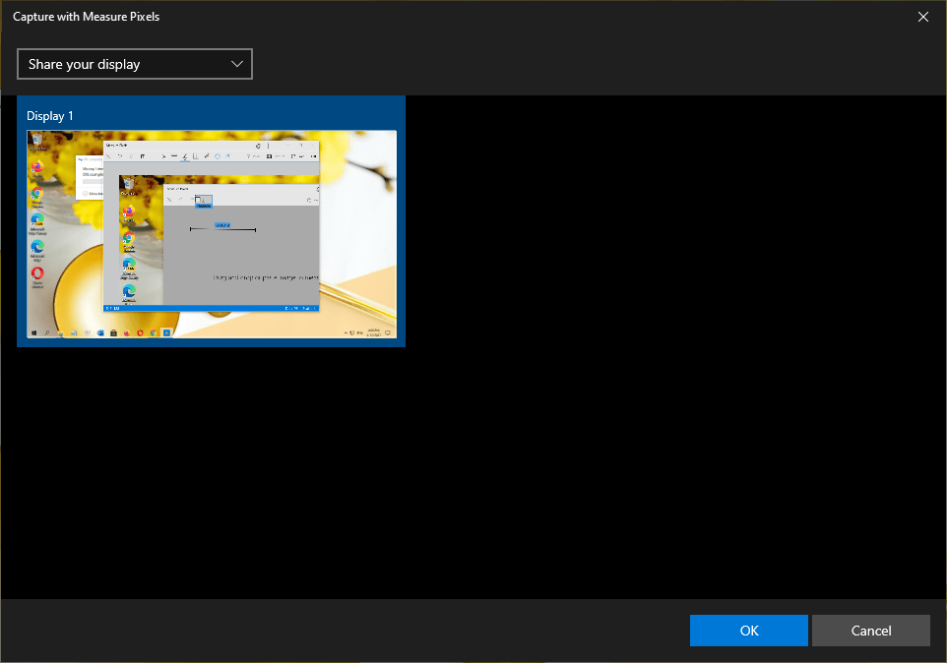947x663 pixels.
Task: Click the Google Chrome desktop icon in the preview
Action: [x=36, y=195]
